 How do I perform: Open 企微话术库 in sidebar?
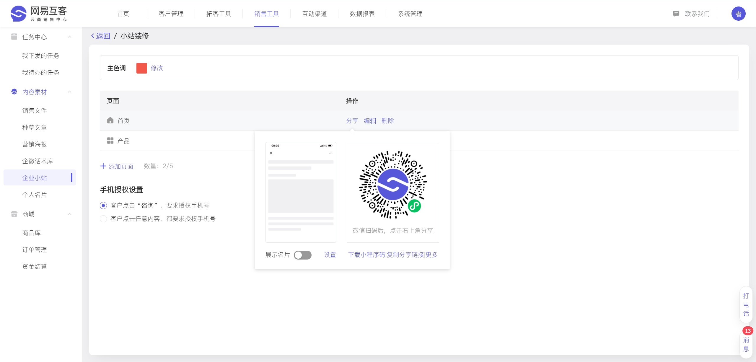coord(38,161)
